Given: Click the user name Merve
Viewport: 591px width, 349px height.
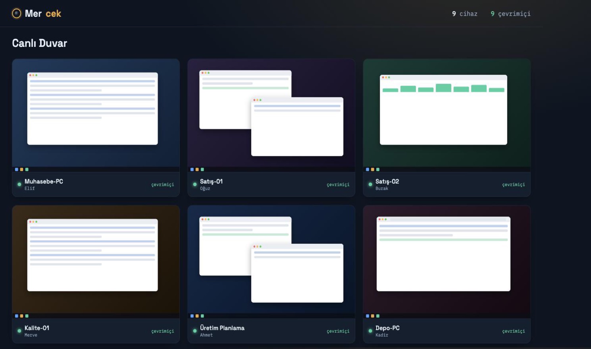Looking at the screenshot, I should 31,335.
